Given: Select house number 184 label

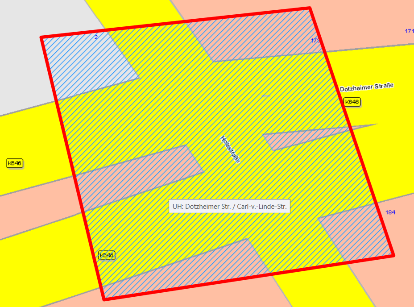Looking at the screenshot, I should click(390, 212).
